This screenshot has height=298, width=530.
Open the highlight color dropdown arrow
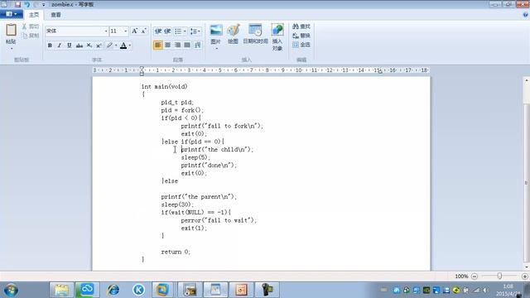116,46
